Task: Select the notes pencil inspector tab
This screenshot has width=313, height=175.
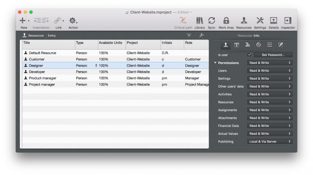Action: click(280, 45)
